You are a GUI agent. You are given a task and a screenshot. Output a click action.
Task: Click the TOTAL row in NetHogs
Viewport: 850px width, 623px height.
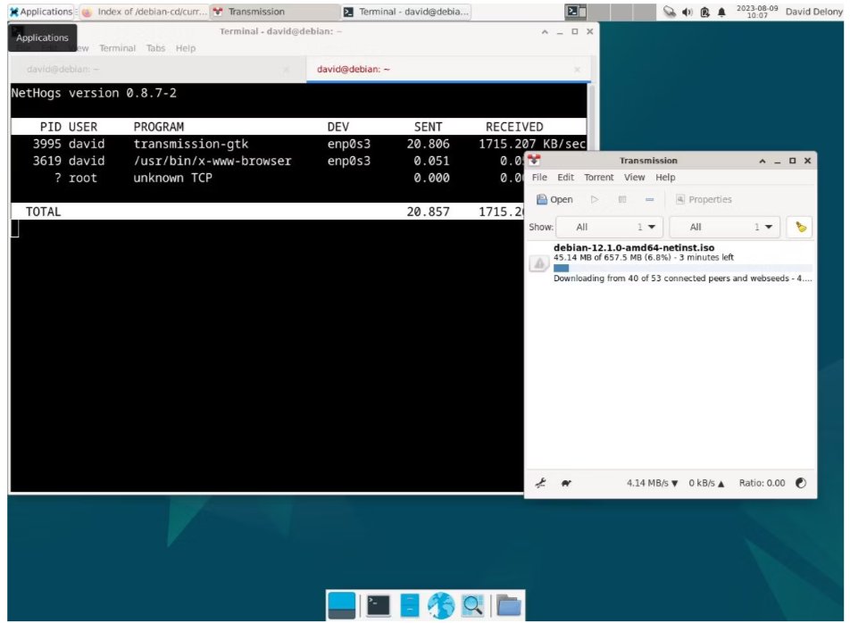pyautogui.click(x=267, y=212)
